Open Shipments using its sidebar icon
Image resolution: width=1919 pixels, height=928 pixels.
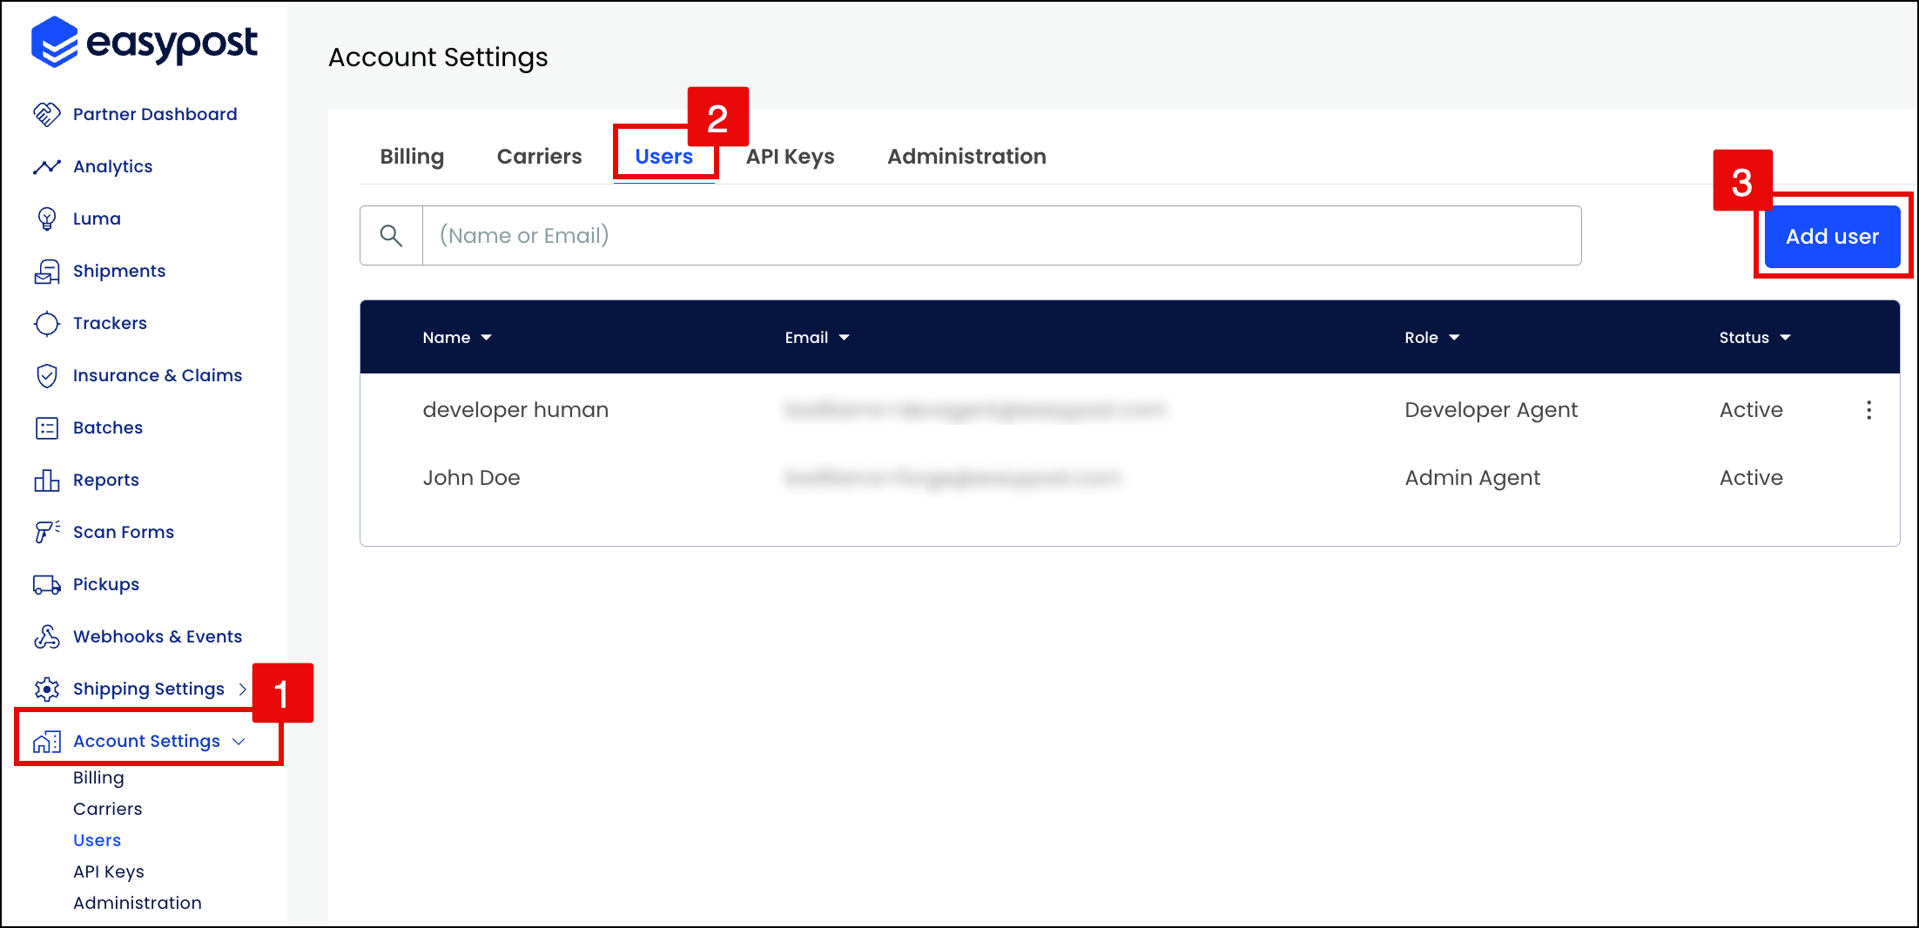tap(47, 270)
